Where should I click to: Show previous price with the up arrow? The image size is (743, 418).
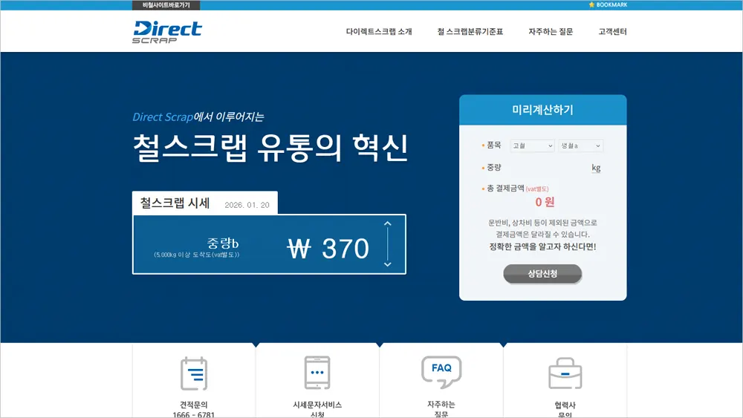click(387, 223)
